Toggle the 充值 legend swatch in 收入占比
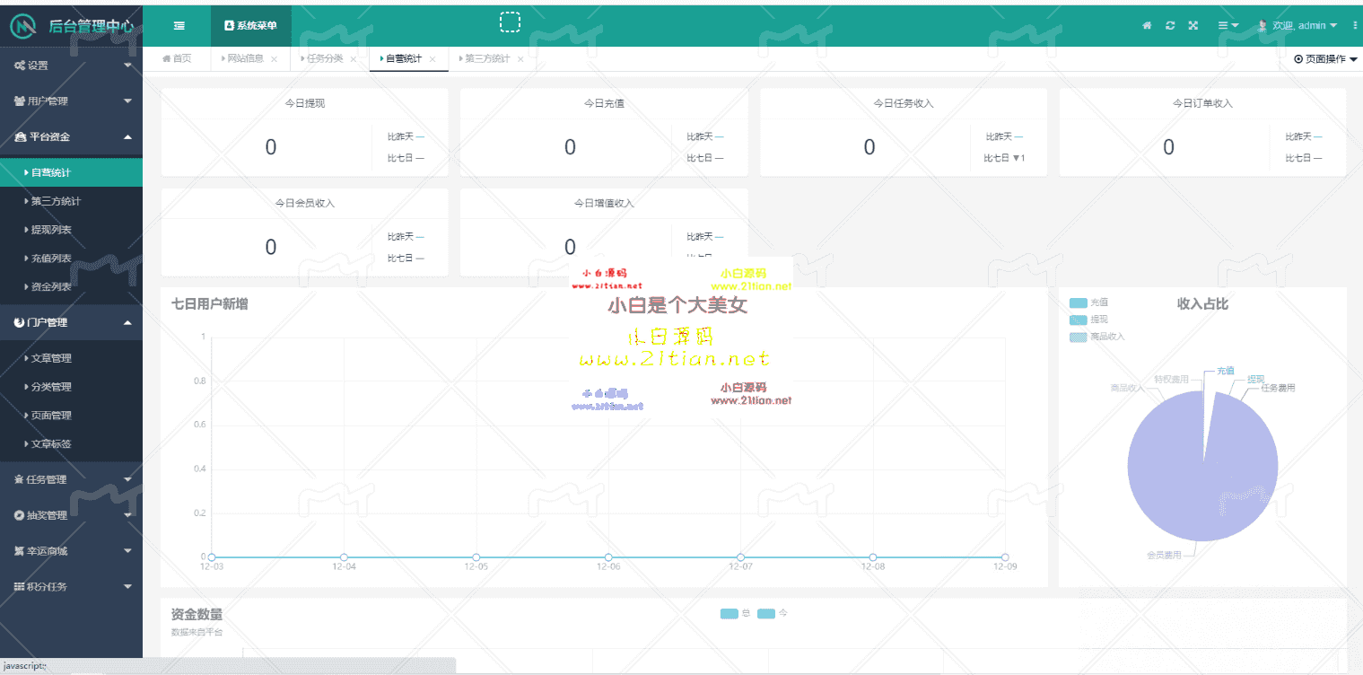Viewport: 1363px width, 675px height. [1078, 303]
